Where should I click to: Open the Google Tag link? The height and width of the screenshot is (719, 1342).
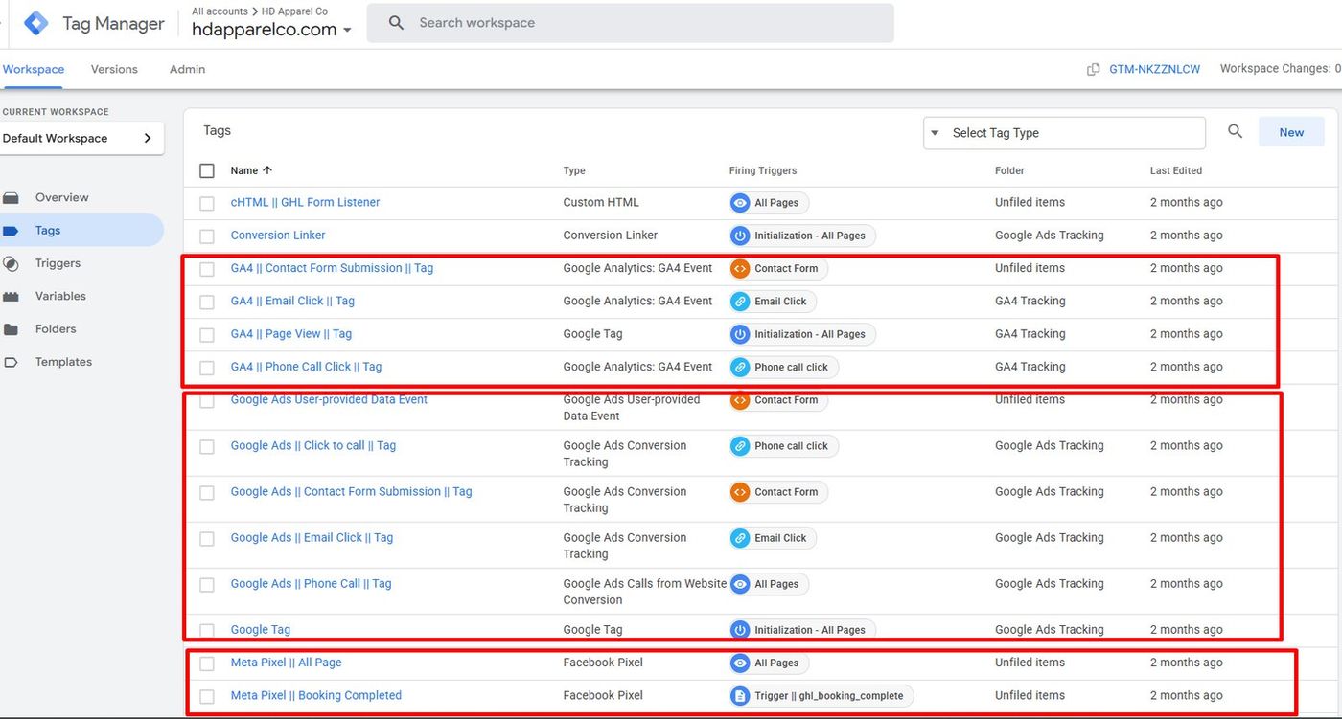pos(260,630)
